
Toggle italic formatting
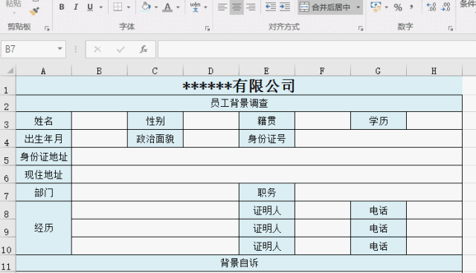point(76,7)
